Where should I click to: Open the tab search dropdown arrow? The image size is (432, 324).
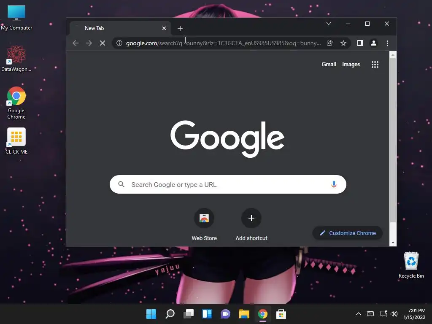point(328,24)
